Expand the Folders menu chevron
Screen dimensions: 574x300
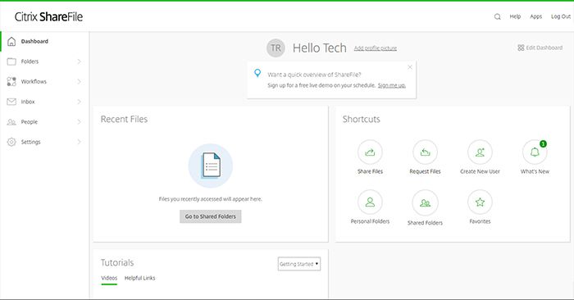tap(79, 61)
